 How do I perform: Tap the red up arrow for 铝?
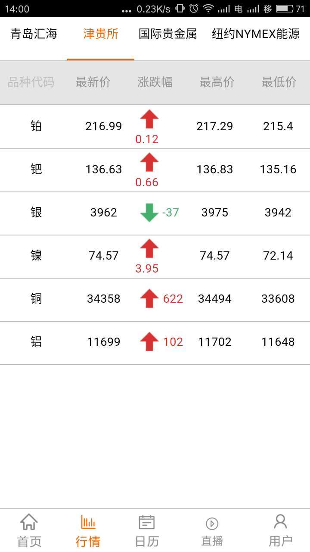pyautogui.click(x=149, y=342)
